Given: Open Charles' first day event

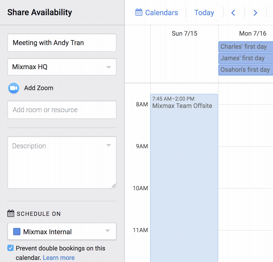Looking at the screenshot, I should 246,47.
